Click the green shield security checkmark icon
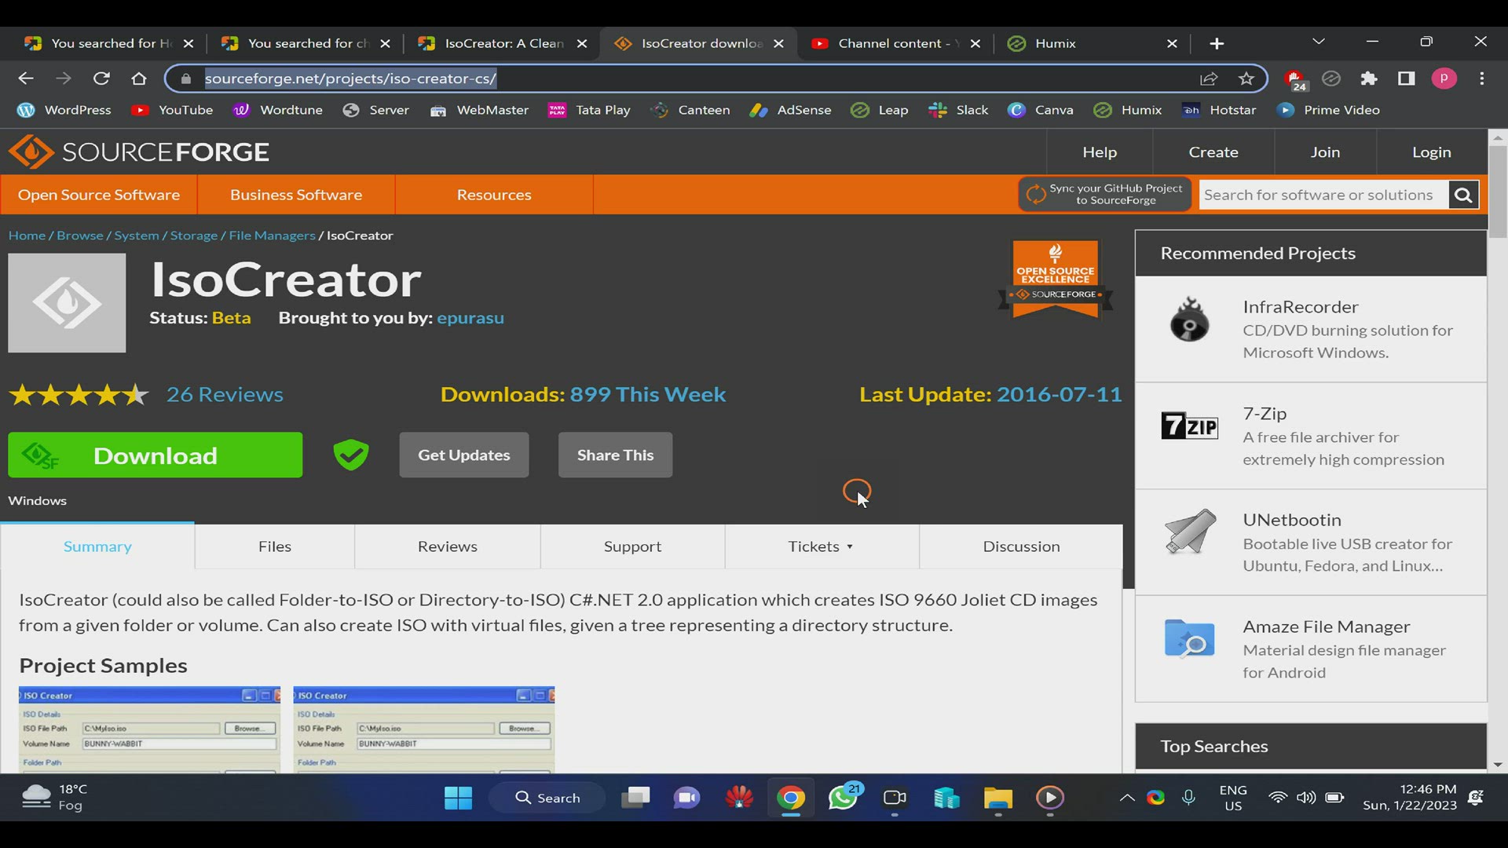This screenshot has width=1508, height=848. 351,455
